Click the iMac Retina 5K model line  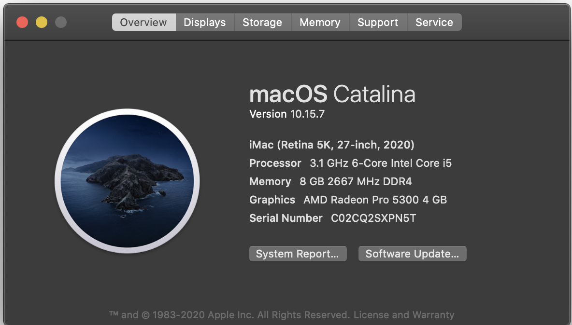[331, 145]
